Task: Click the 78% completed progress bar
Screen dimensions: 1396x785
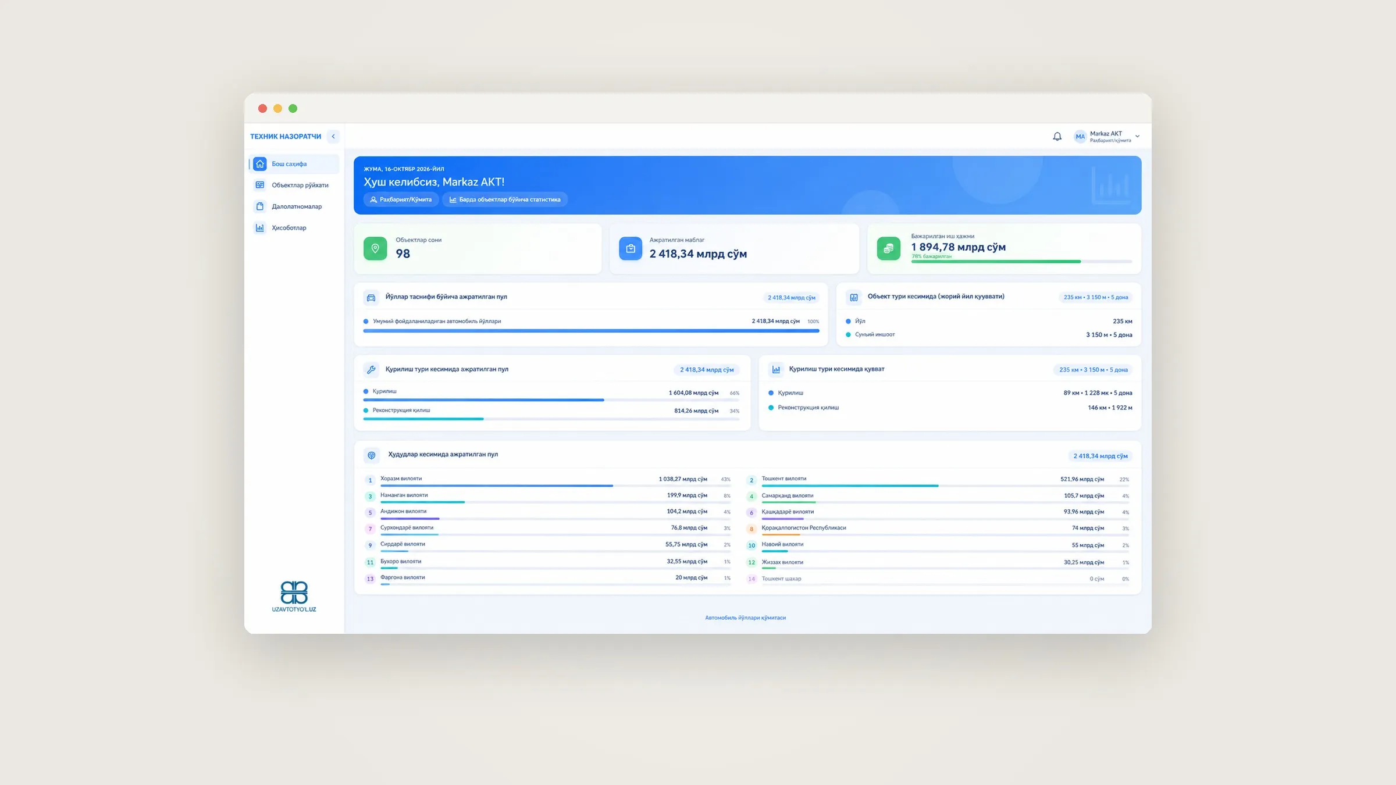Action: (x=1021, y=262)
